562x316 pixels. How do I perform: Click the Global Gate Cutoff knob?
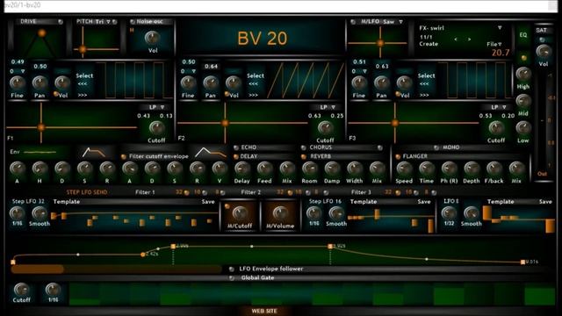click(x=21, y=290)
